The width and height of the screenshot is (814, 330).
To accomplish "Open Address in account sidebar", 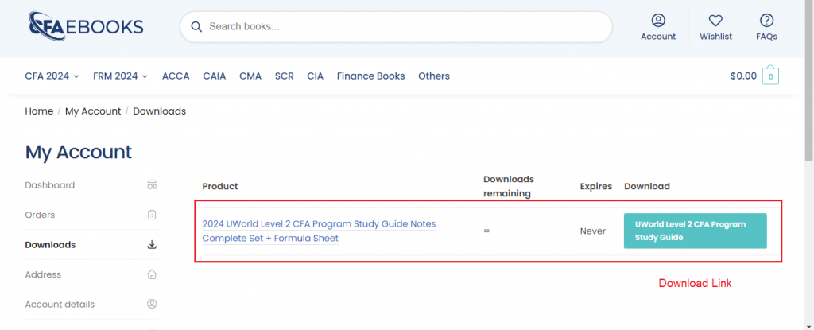I will [x=43, y=274].
